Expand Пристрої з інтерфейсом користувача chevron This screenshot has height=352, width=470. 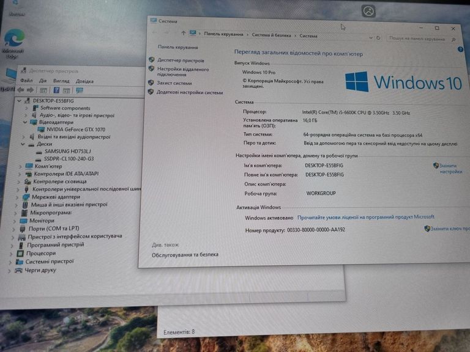click(x=13, y=237)
